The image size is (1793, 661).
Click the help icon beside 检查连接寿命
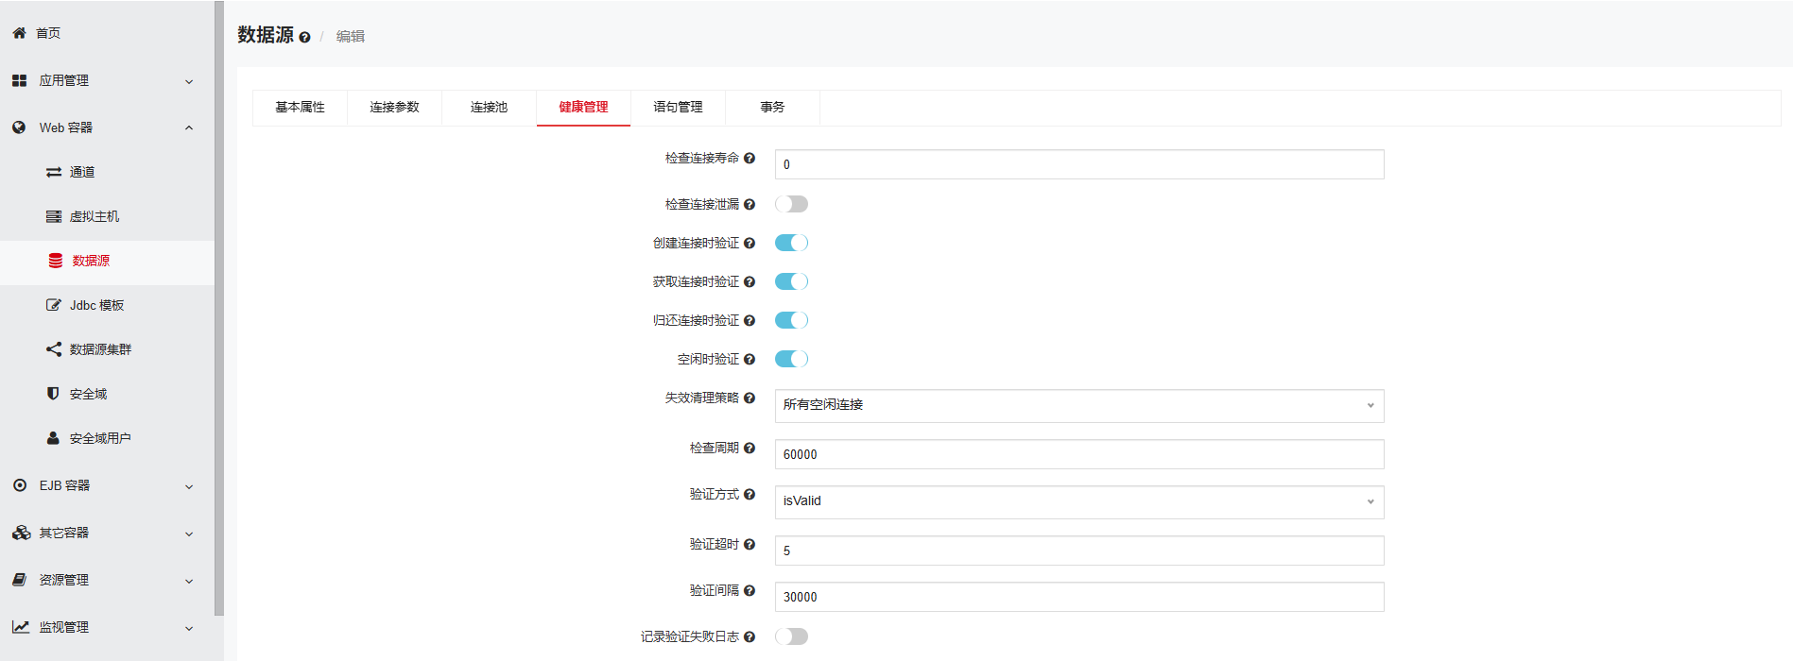click(x=750, y=159)
